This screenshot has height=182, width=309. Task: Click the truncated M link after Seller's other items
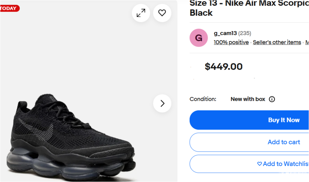coord(307,42)
